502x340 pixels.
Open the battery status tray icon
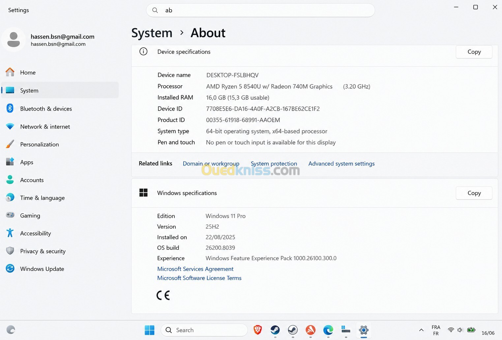click(471, 330)
